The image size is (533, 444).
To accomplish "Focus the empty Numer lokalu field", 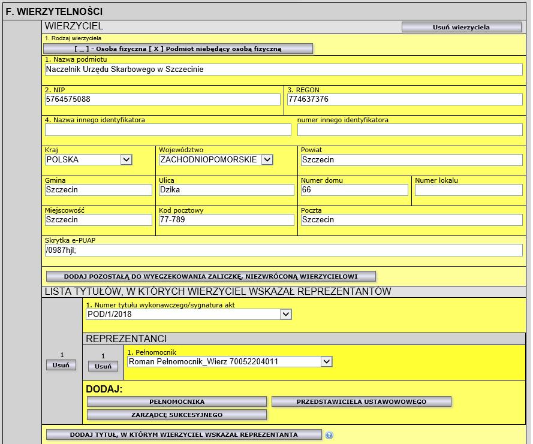I will (x=469, y=190).
